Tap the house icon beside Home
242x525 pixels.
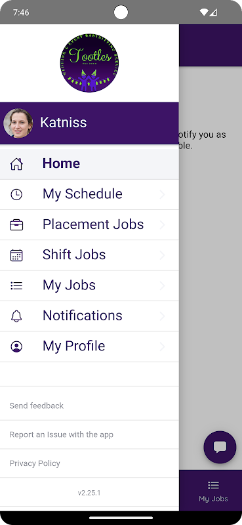tap(16, 164)
